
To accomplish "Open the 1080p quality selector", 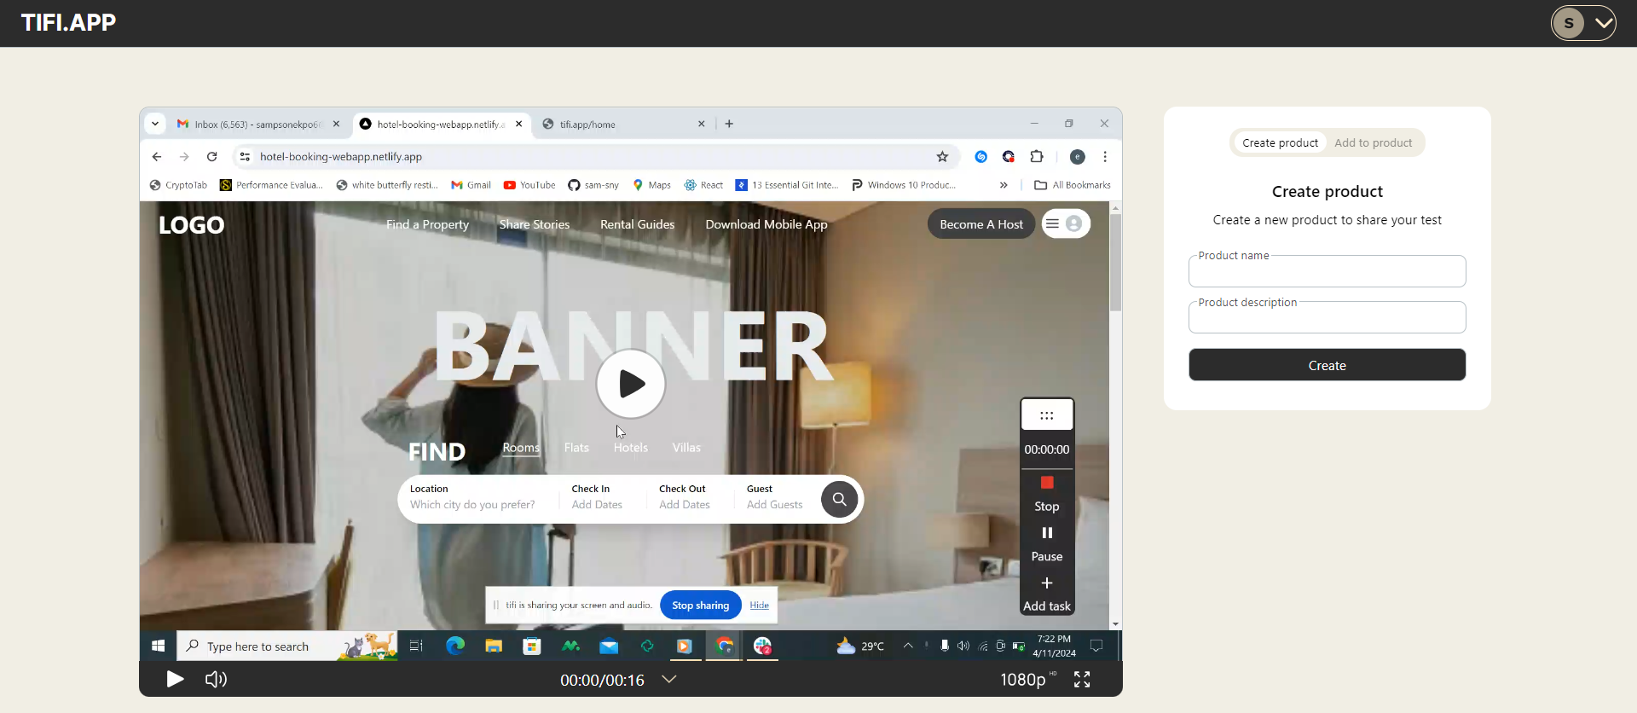I will (1023, 680).
